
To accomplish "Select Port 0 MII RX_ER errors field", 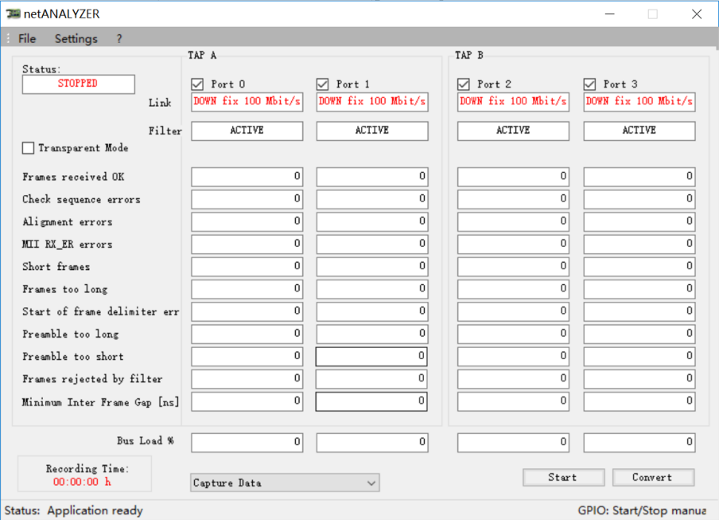I will (247, 244).
